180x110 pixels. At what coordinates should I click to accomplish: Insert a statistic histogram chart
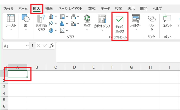pos(62,23)
